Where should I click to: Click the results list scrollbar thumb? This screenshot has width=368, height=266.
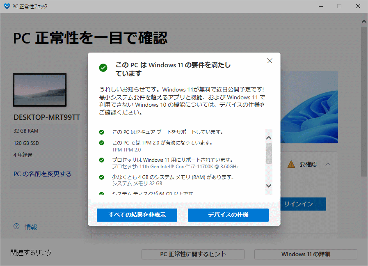(269, 154)
